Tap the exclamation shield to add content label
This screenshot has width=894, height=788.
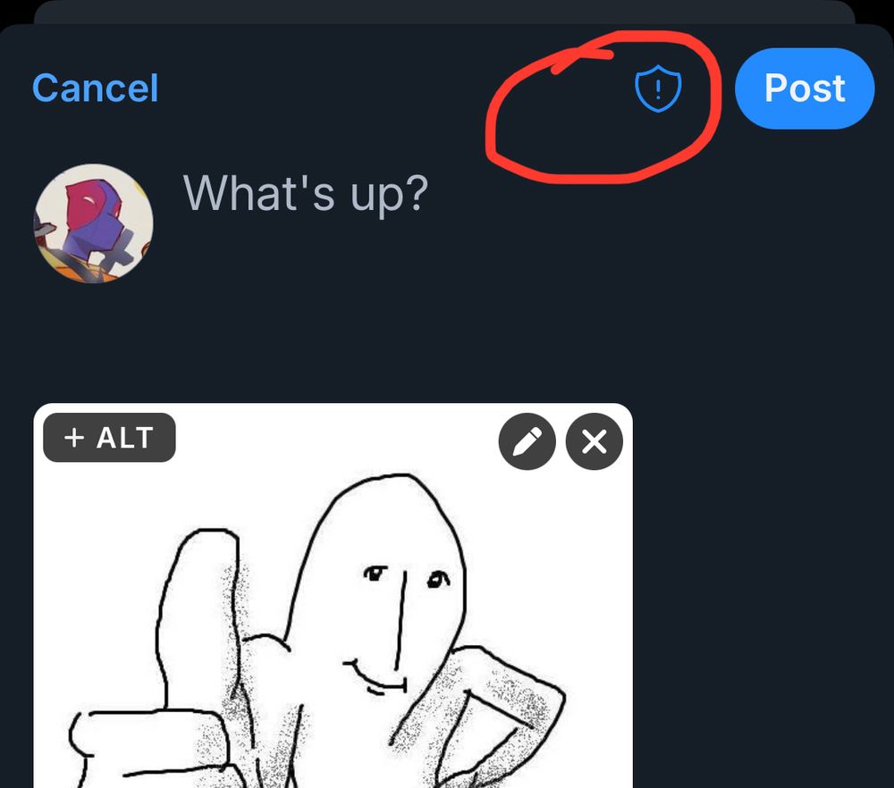(x=657, y=88)
